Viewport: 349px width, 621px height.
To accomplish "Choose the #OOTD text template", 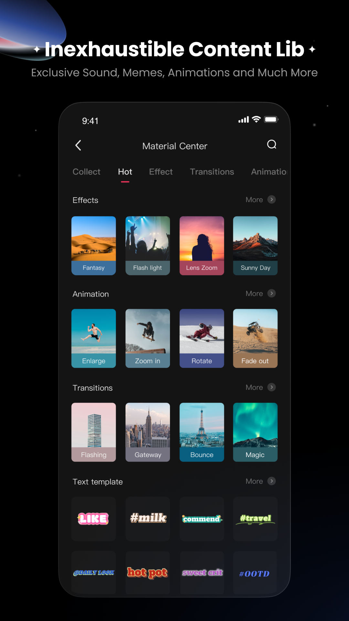I will [x=255, y=573].
